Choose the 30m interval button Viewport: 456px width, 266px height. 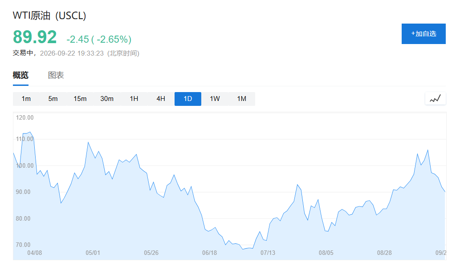coord(107,99)
